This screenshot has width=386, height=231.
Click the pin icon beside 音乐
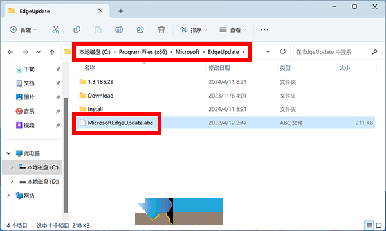point(58,112)
